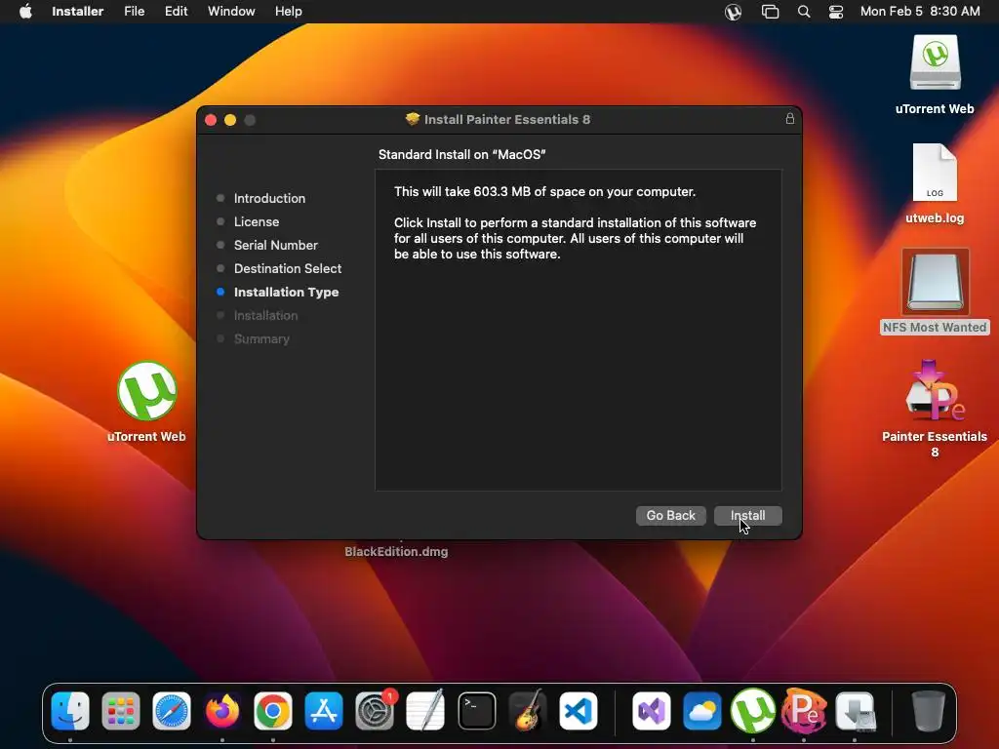Viewport: 999px width, 749px height.
Task: Click the dimmed Installation step
Action: coord(265,315)
